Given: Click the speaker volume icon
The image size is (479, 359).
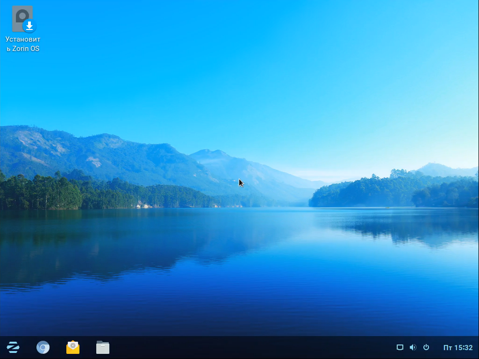Looking at the screenshot, I should pyautogui.click(x=413, y=347).
